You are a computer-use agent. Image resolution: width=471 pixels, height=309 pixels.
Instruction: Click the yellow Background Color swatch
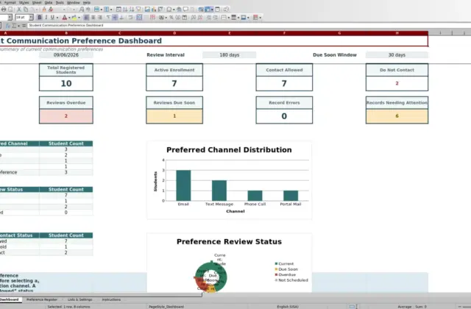(x=74, y=18)
